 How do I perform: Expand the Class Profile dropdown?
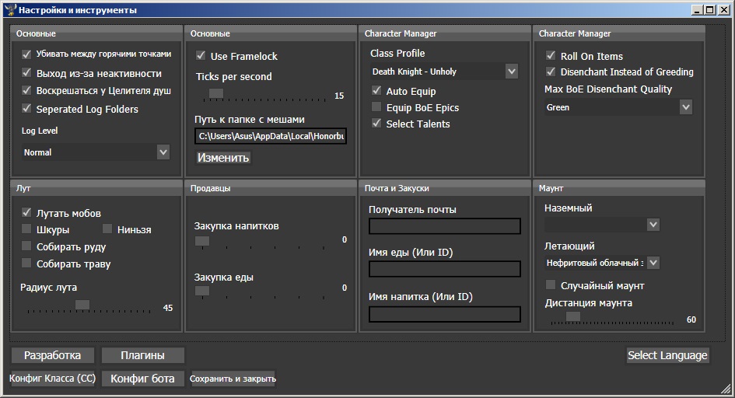[x=444, y=72]
